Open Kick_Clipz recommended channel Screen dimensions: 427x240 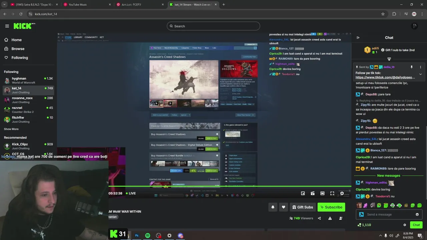pyautogui.click(x=28, y=146)
